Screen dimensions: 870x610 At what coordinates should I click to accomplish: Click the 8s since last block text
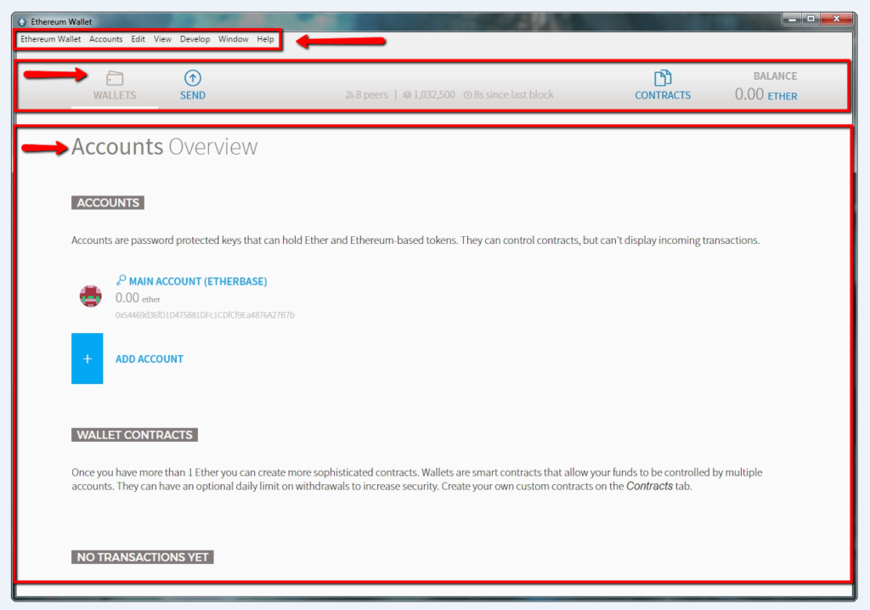(514, 95)
